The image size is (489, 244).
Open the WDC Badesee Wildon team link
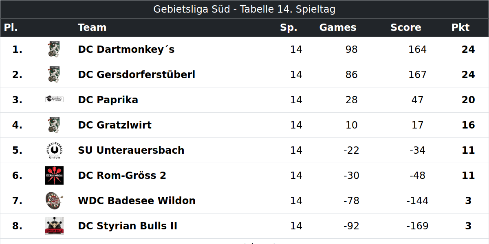(137, 200)
